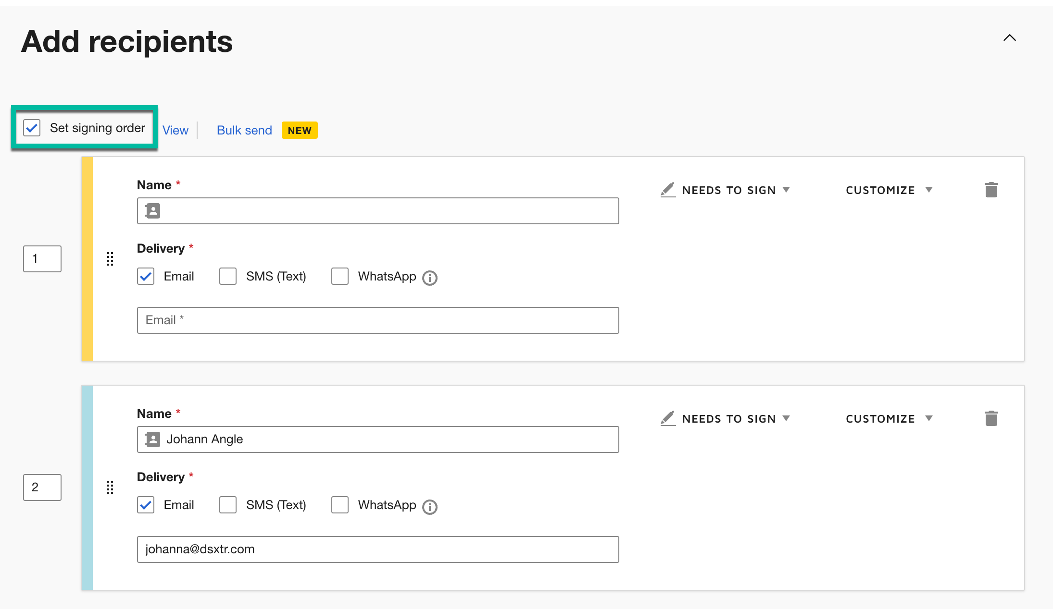Open first recipient's Customize menu
Viewport: 1053px width, 609px height.
tap(889, 190)
